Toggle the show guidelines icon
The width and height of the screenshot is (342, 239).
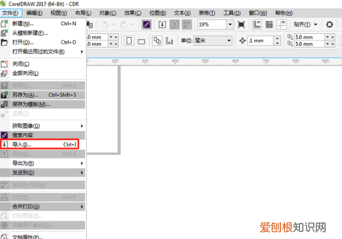tap(282, 25)
